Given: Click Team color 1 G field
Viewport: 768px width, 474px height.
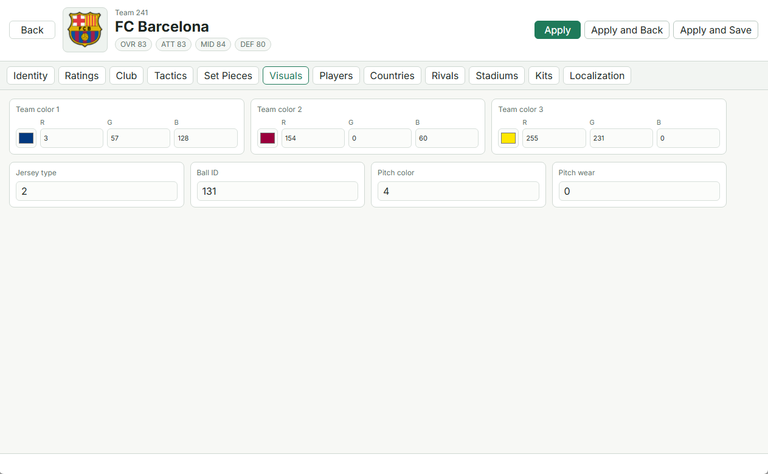Looking at the screenshot, I should [139, 138].
